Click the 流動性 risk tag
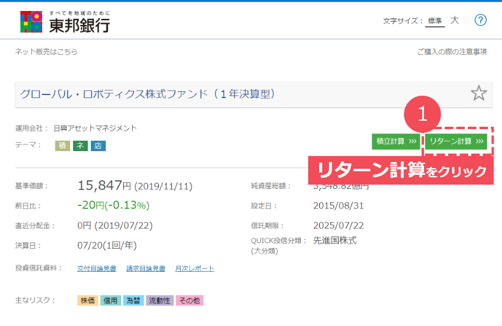 coord(160,300)
